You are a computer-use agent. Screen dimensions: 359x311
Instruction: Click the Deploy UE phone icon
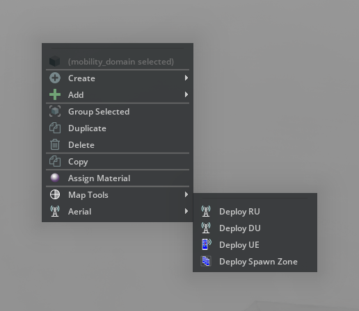click(x=206, y=244)
